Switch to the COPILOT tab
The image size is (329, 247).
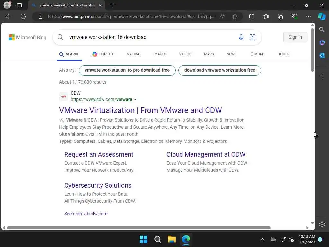[103, 54]
